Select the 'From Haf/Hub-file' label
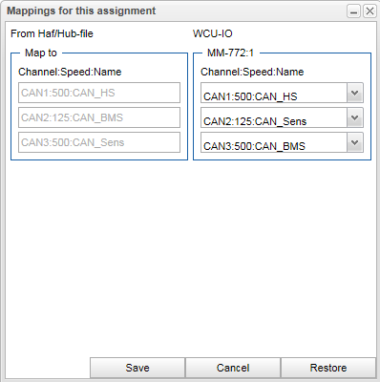The image size is (380, 382). click(52, 33)
